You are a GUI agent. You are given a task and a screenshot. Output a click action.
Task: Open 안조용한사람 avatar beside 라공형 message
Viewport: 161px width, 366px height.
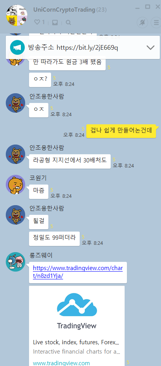tap(15, 154)
